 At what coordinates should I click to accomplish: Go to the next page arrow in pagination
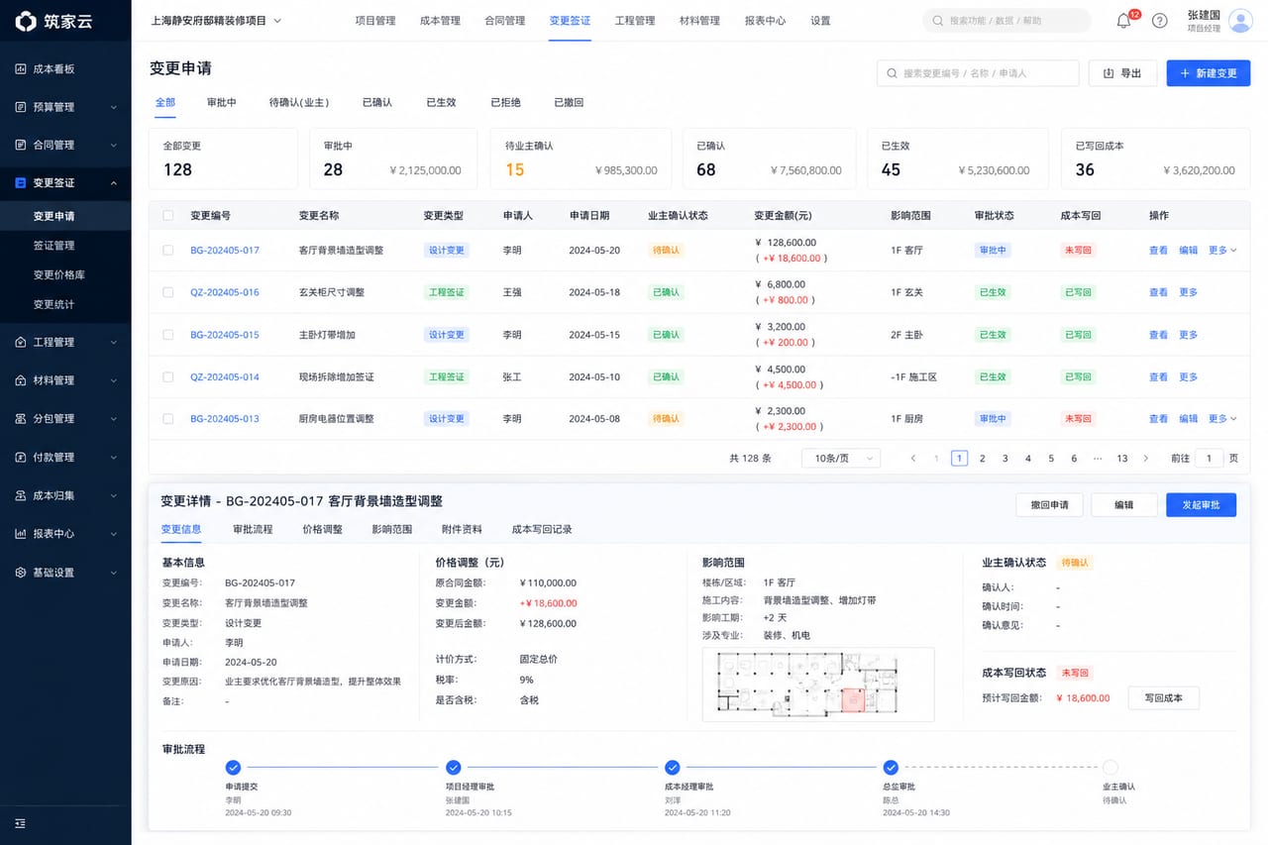point(1146,459)
